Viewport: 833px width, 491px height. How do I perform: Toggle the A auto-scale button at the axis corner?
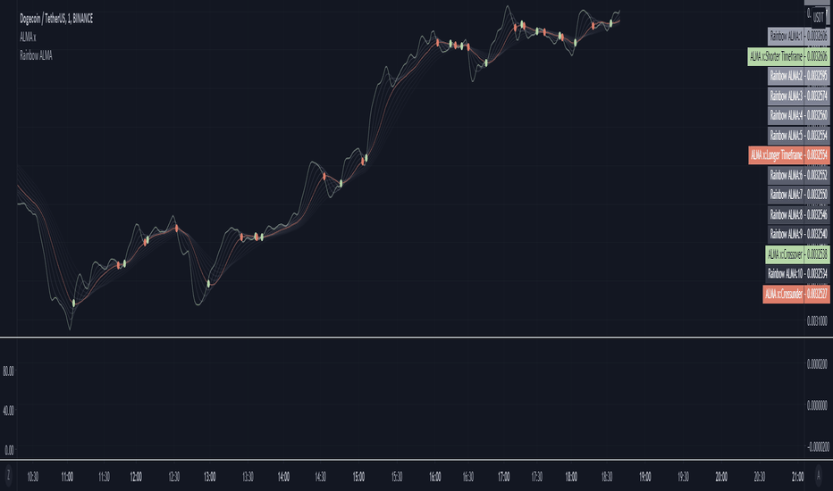click(x=819, y=474)
